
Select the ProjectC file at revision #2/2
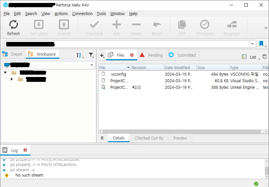click(x=184, y=87)
